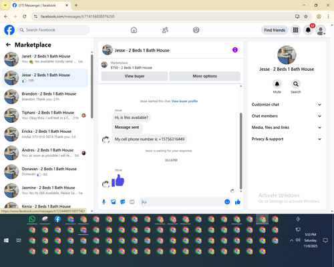
Task: Search within the Jesse conversation
Action: pyautogui.click(x=296, y=84)
